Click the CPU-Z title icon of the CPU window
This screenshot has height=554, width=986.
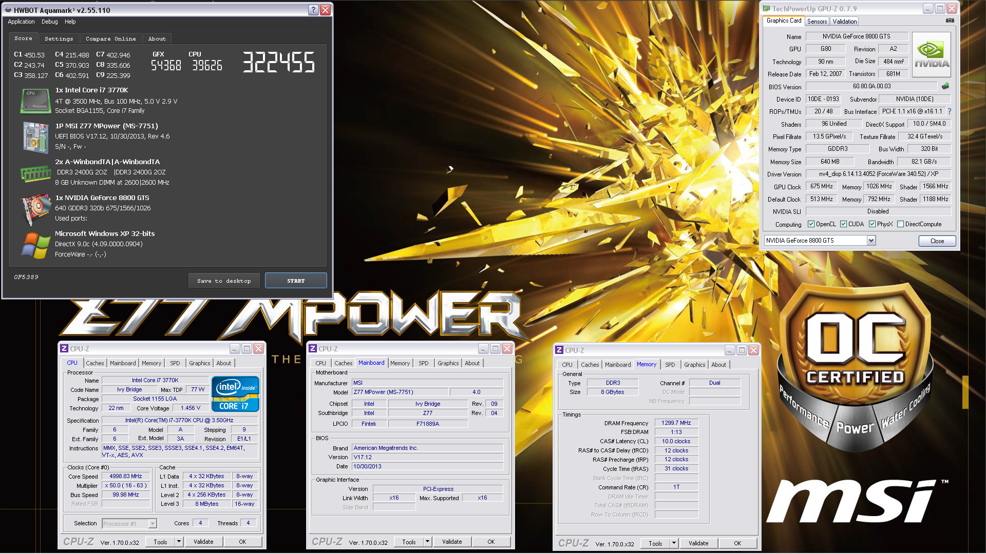point(64,349)
